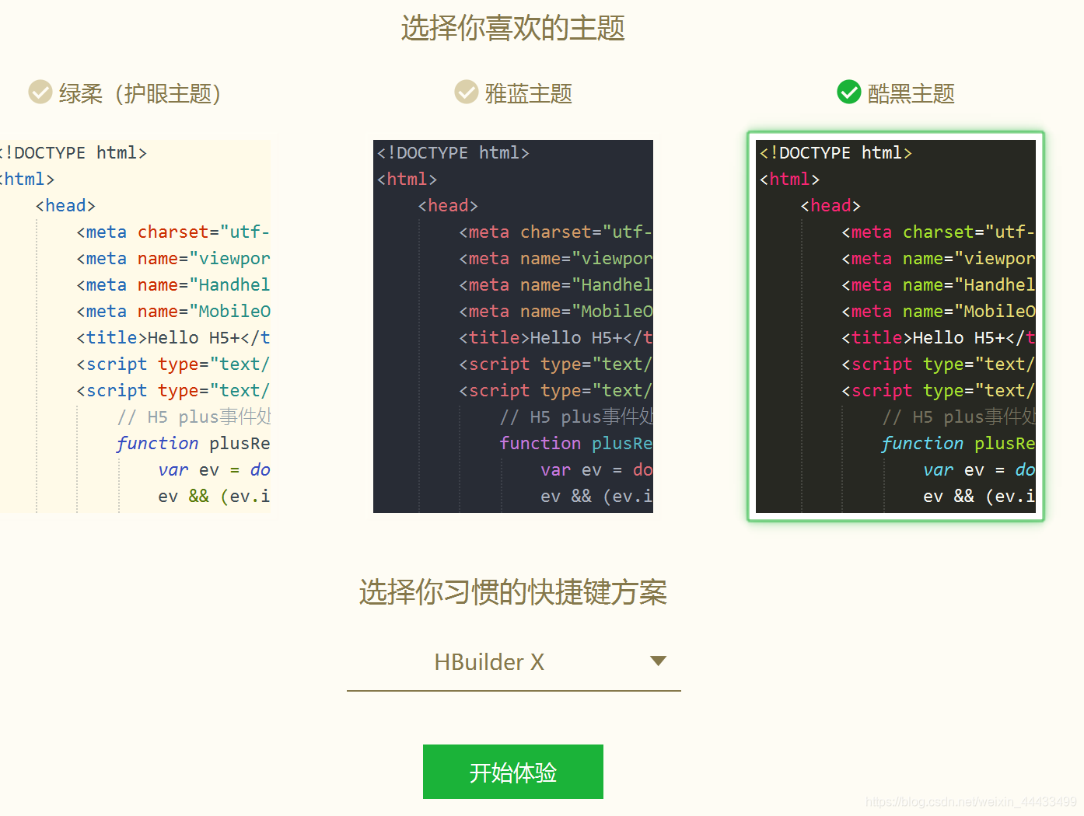This screenshot has height=816, width=1084.
Task: Click the green checkmark beside 酷黑主题
Action: (x=848, y=92)
